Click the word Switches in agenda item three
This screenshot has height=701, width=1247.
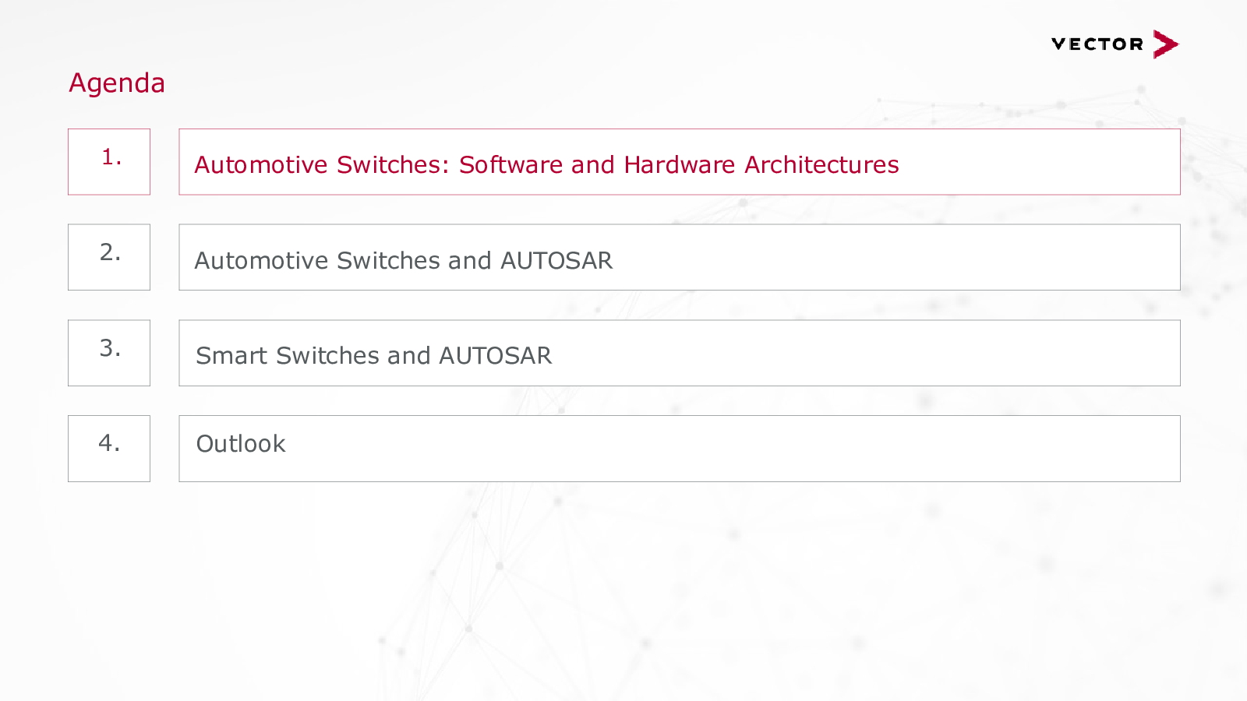coord(327,356)
